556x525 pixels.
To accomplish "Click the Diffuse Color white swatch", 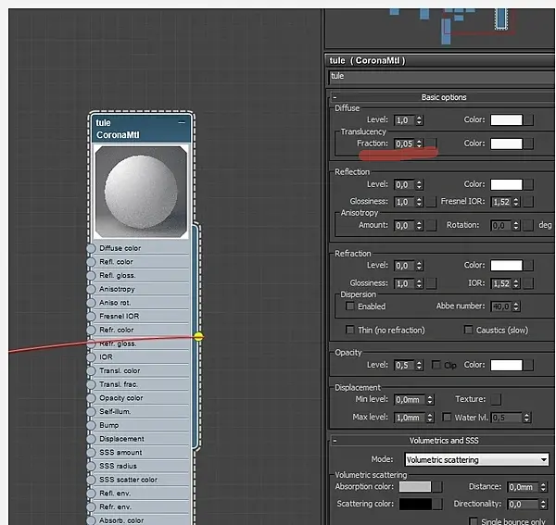I will click(x=506, y=119).
